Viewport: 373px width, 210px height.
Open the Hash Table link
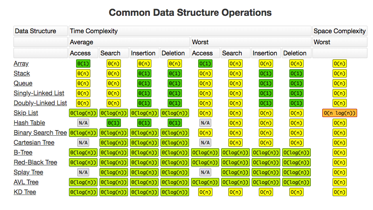29,123
